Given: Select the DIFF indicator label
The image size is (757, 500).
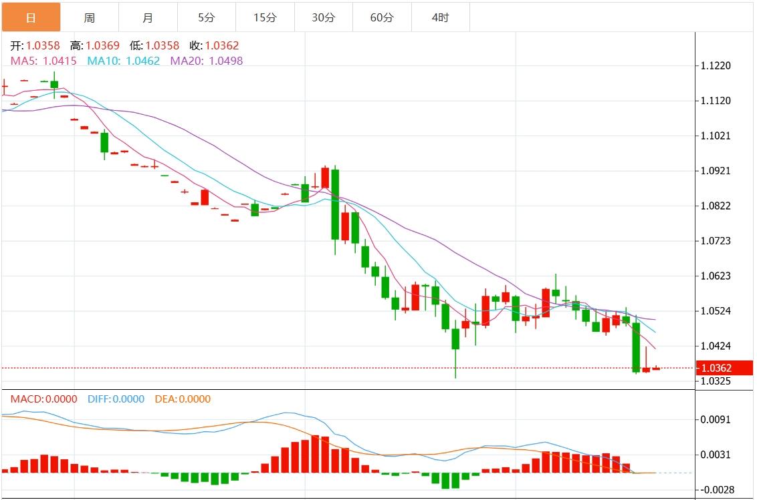Looking at the screenshot, I should pyautogui.click(x=116, y=399).
